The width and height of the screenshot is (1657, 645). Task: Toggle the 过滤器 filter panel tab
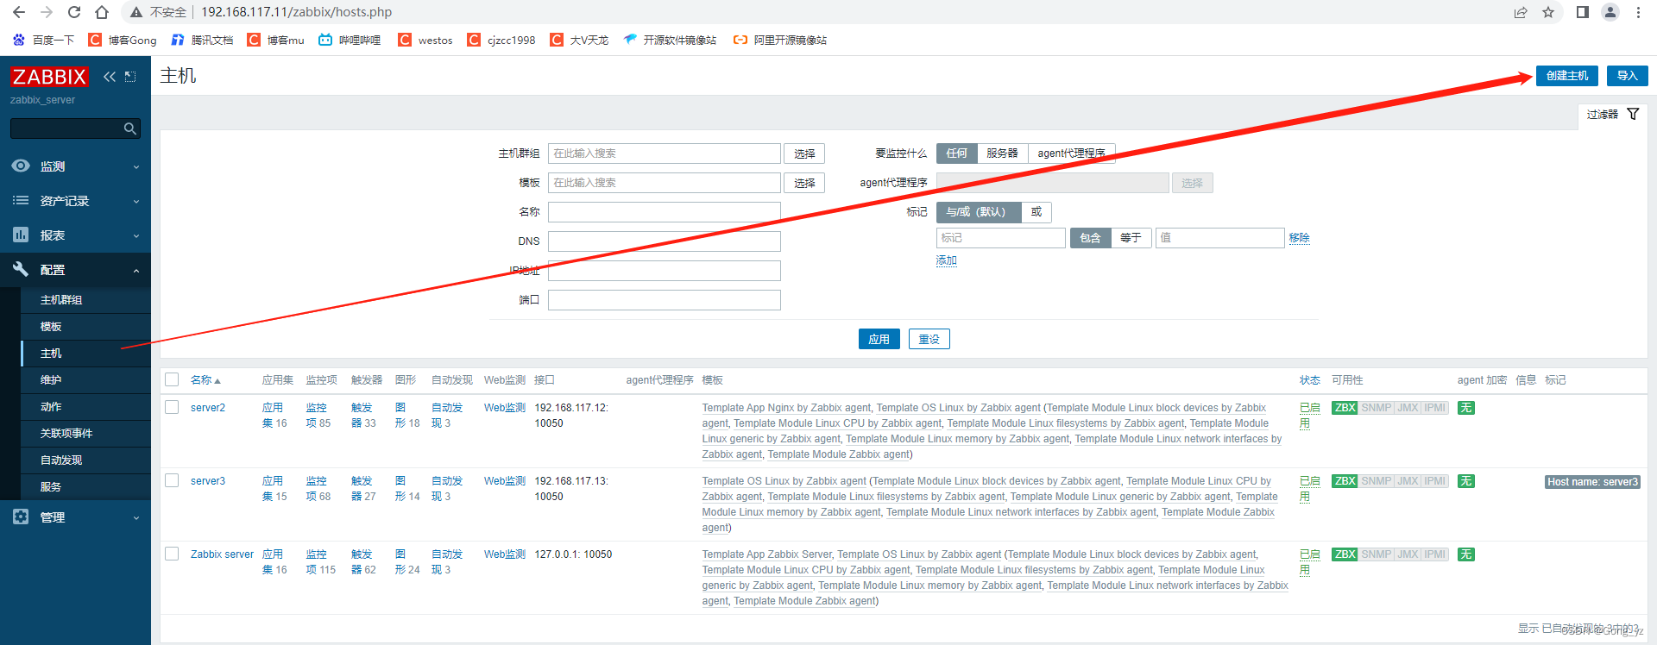1612,114
